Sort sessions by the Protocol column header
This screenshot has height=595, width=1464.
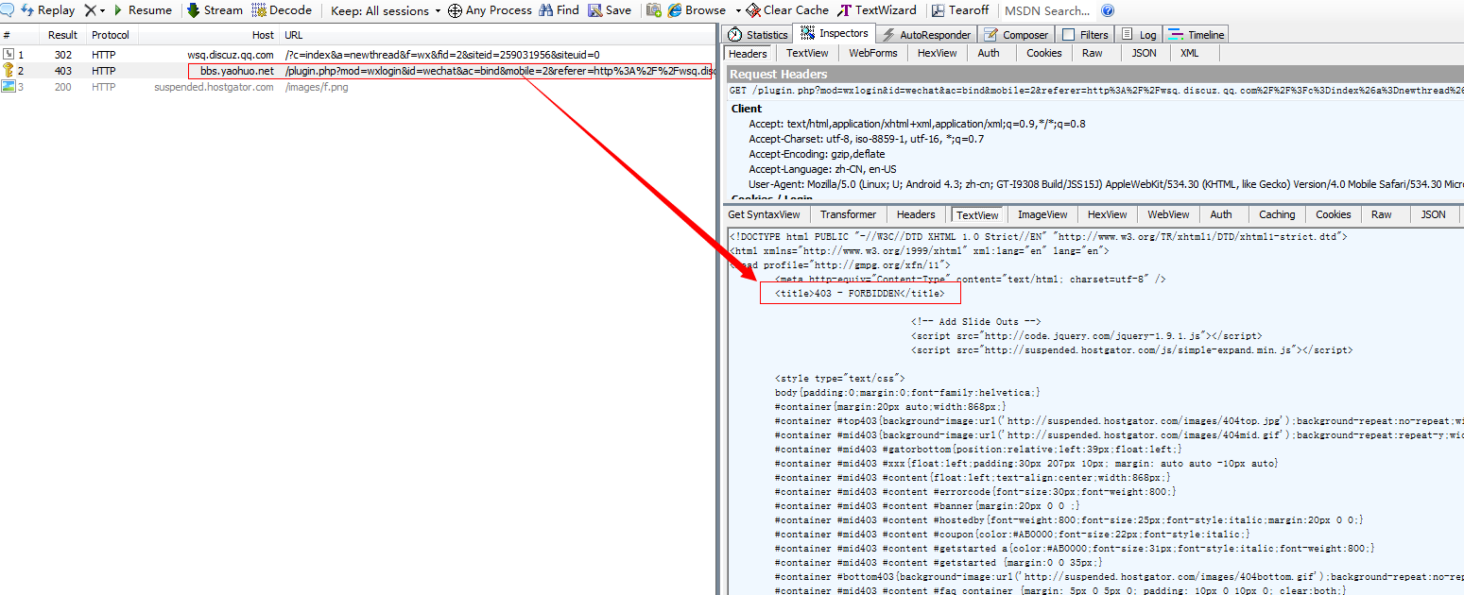(x=111, y=35)
